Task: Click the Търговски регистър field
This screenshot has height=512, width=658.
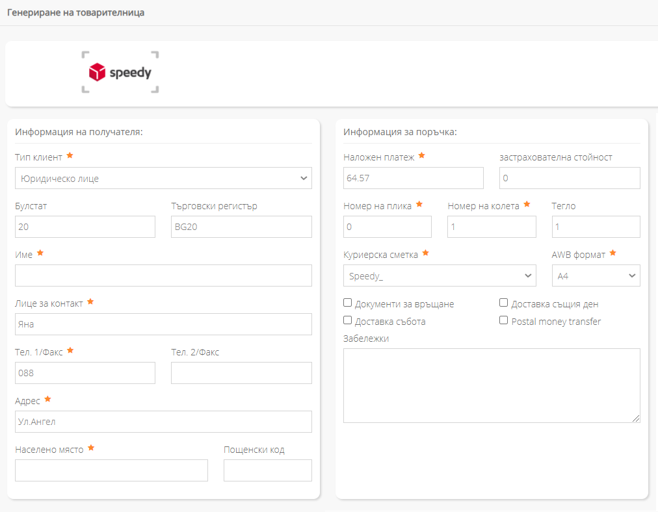Action: [x=241, y=227]
